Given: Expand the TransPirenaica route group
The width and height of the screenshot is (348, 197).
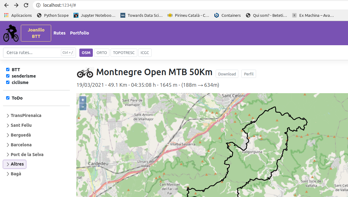Looking at the screenshot, I should pos(26,115).
